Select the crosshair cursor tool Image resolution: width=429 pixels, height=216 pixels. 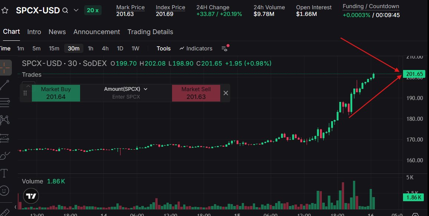pyautogui.click(x=5, y=67)
